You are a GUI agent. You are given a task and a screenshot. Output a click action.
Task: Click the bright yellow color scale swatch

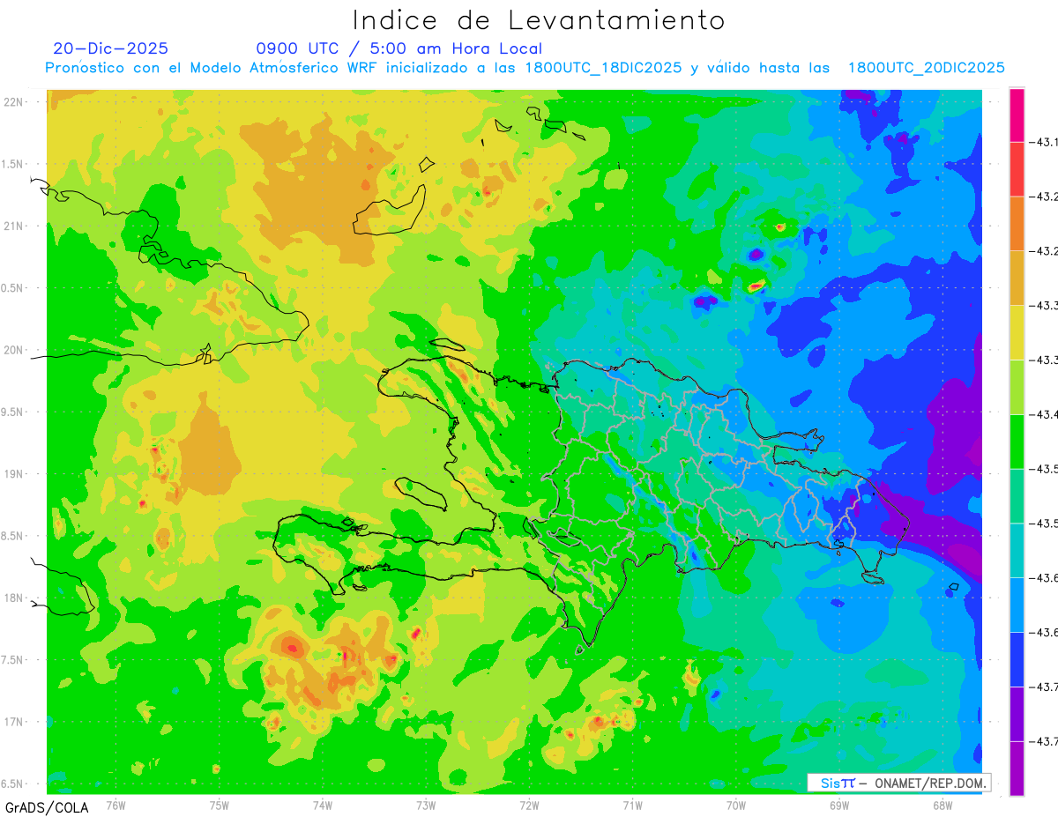[x=1017, y=332]
